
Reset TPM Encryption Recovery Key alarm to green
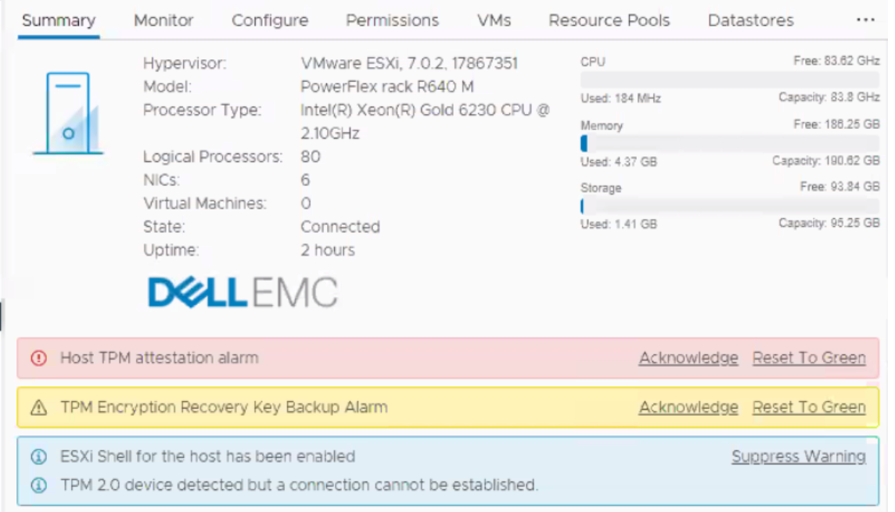(809, 407)
